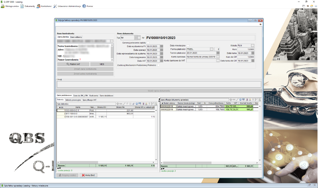This screenshot has width=318, height=188.
Task: Toggle Zastosuj Mechanizm Podzielonej Płatności checkbox
Action: click(x=158, y=65)
